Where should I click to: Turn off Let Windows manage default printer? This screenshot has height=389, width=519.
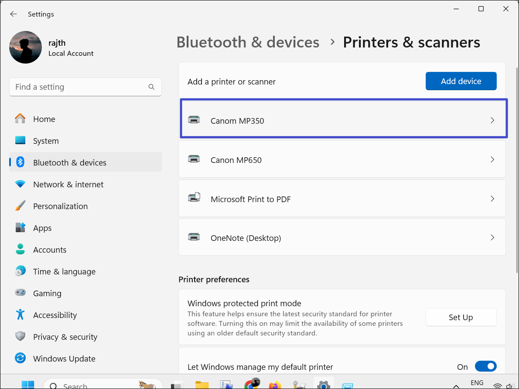pyautogui.click(x=485, y=367)
